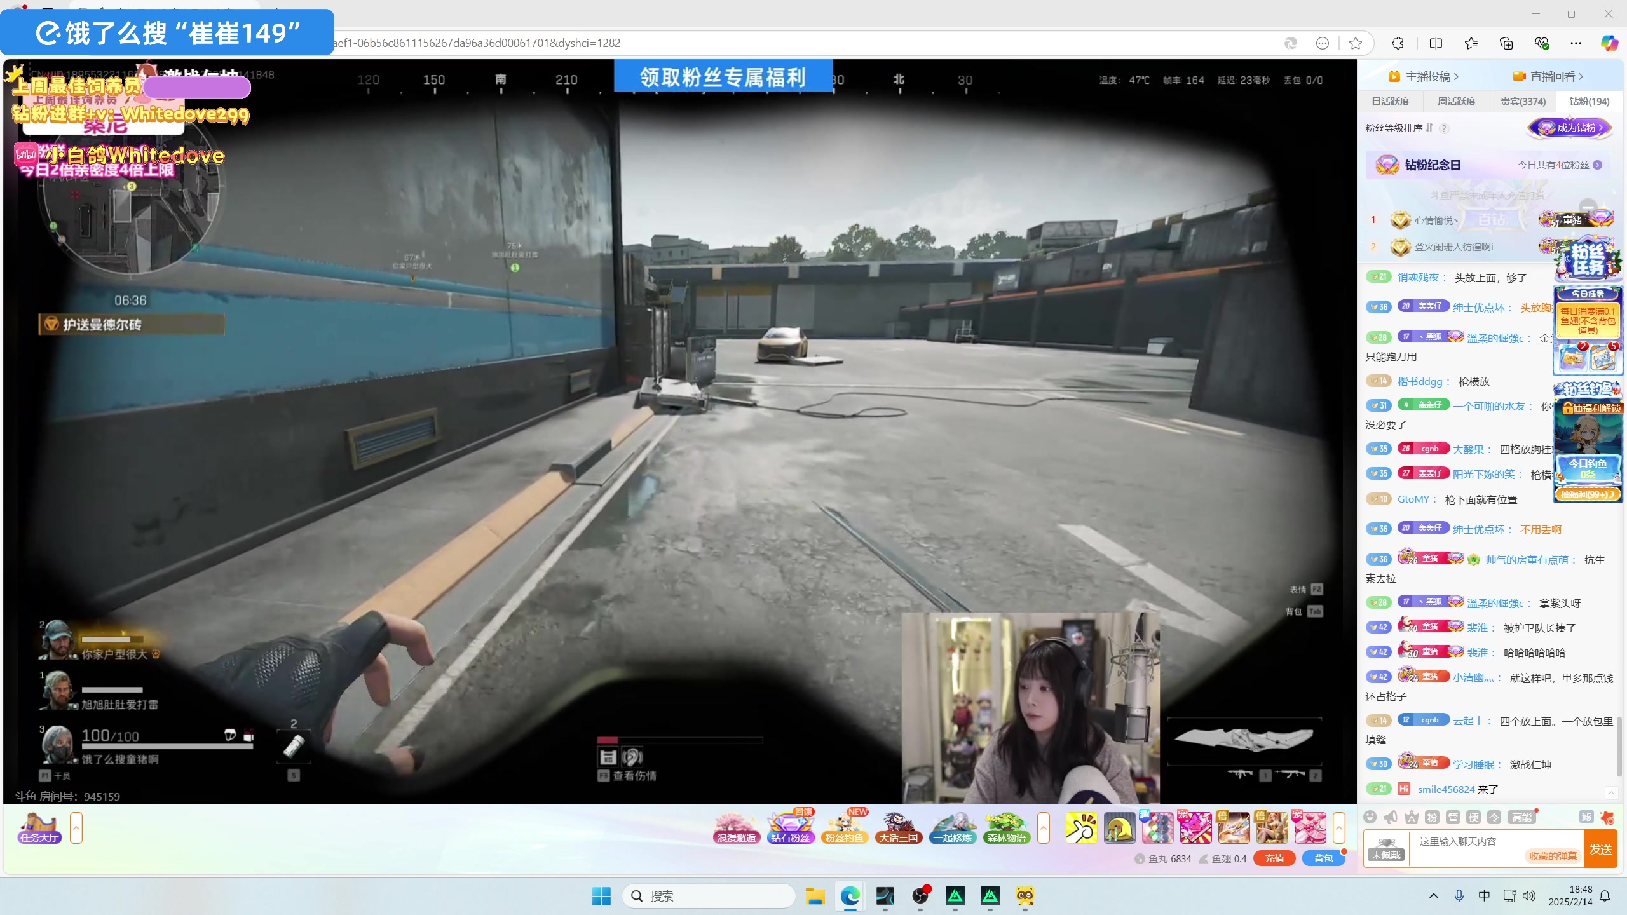
Task: Switch to 贵宾(3374) tab
Action: [x=1523, y=101]
